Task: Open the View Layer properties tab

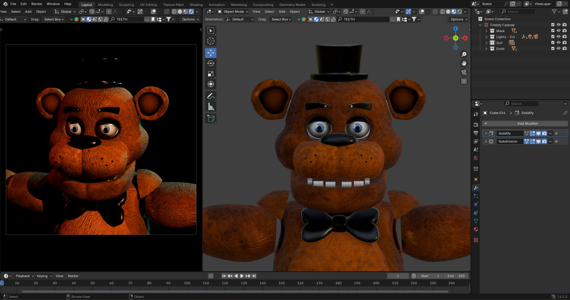Action: (x=476, y=142)
